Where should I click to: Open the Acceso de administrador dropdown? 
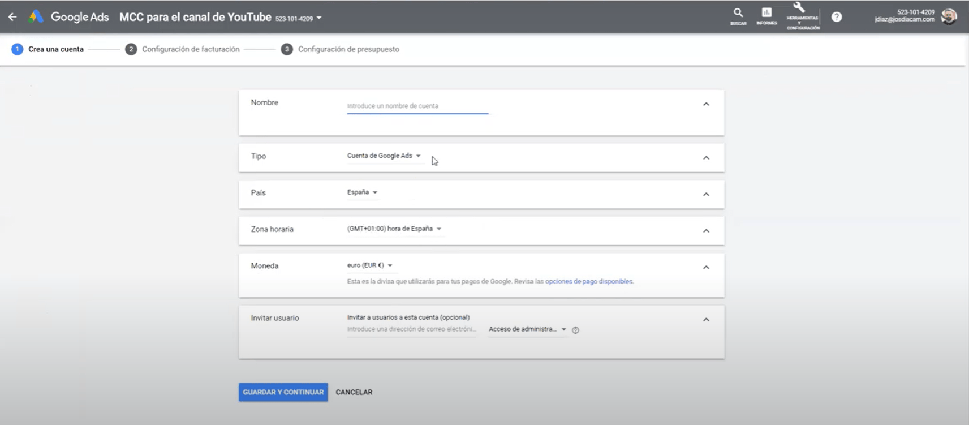pos(527,329)
